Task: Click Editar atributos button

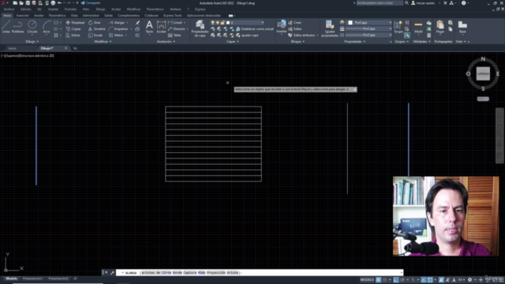Action: click(x=301, y=35)
